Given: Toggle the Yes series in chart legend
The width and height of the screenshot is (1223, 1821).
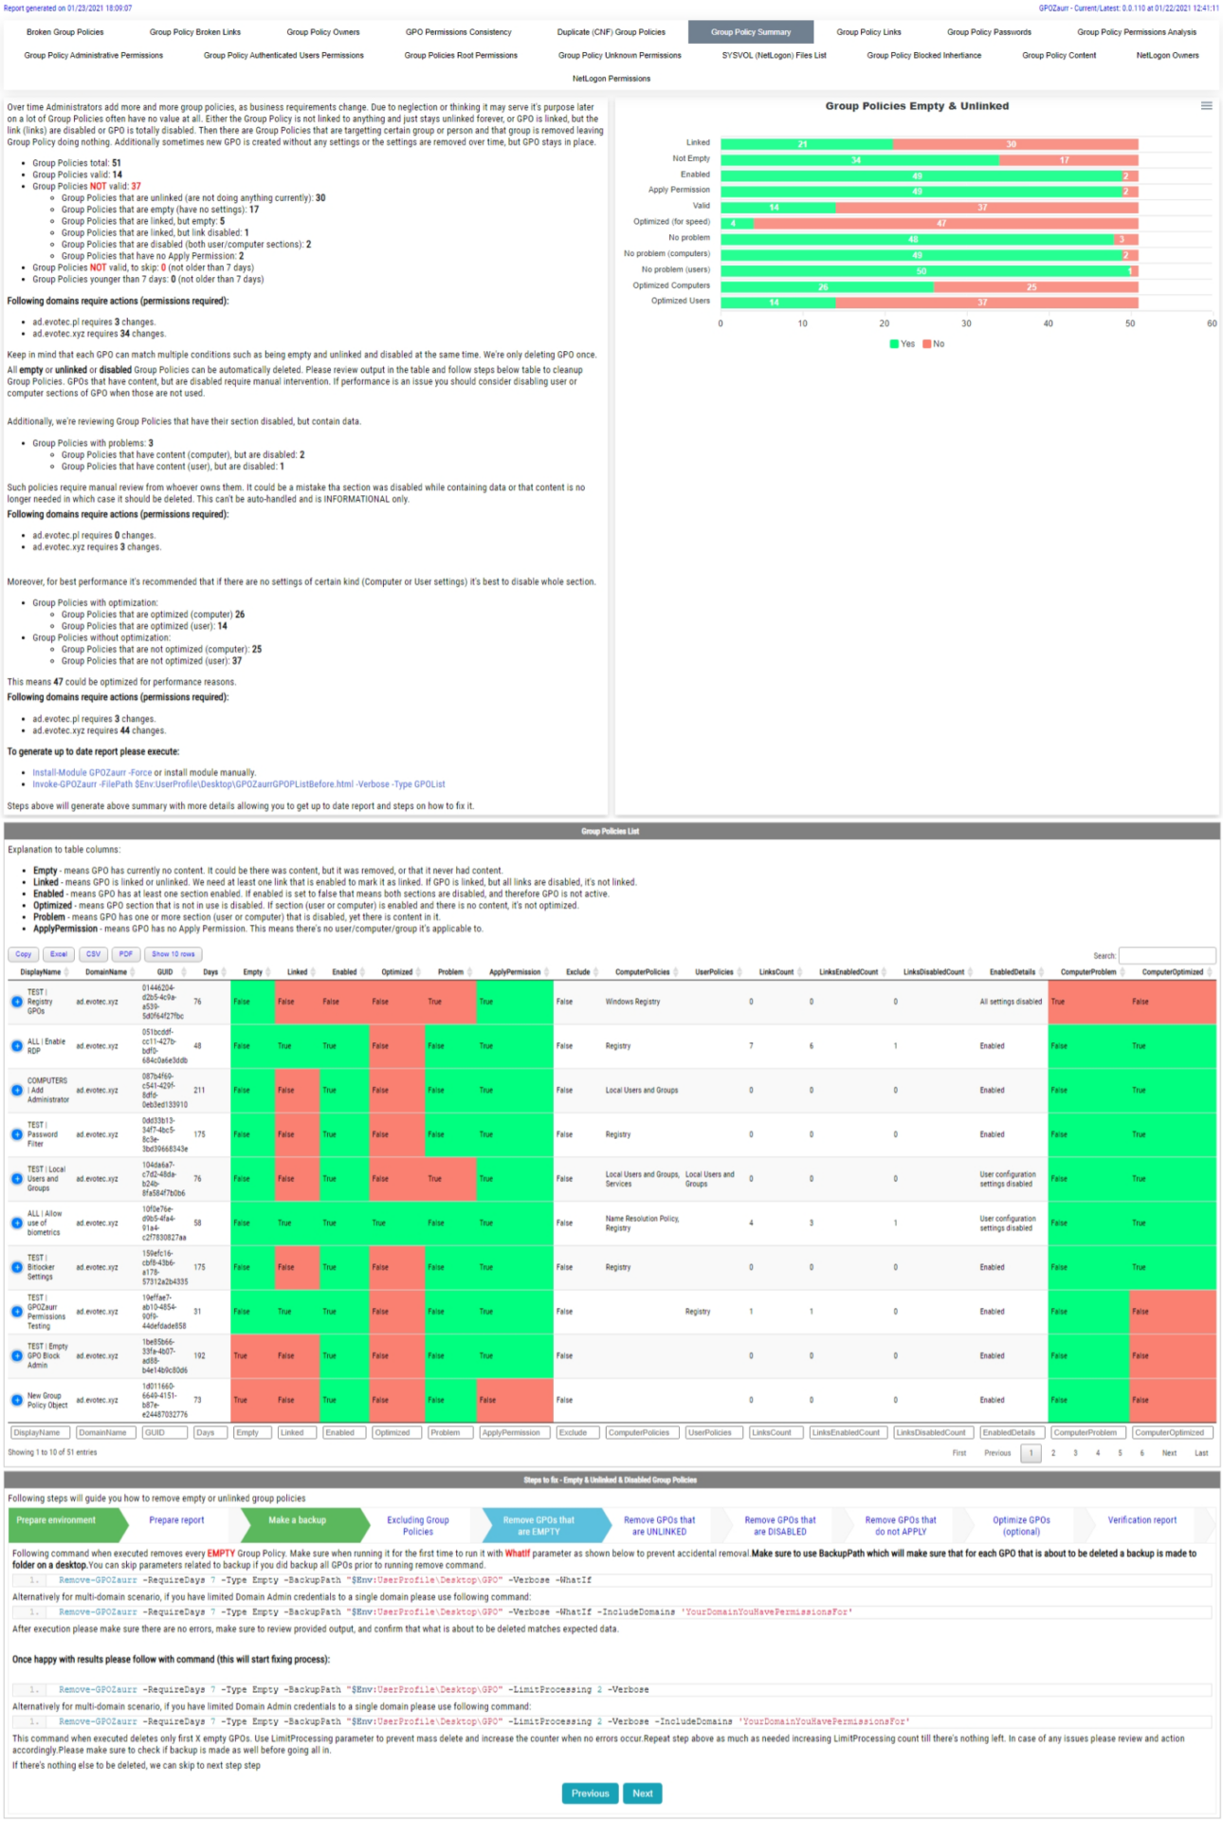Looking at the screenshot, I should click(902, 344).
